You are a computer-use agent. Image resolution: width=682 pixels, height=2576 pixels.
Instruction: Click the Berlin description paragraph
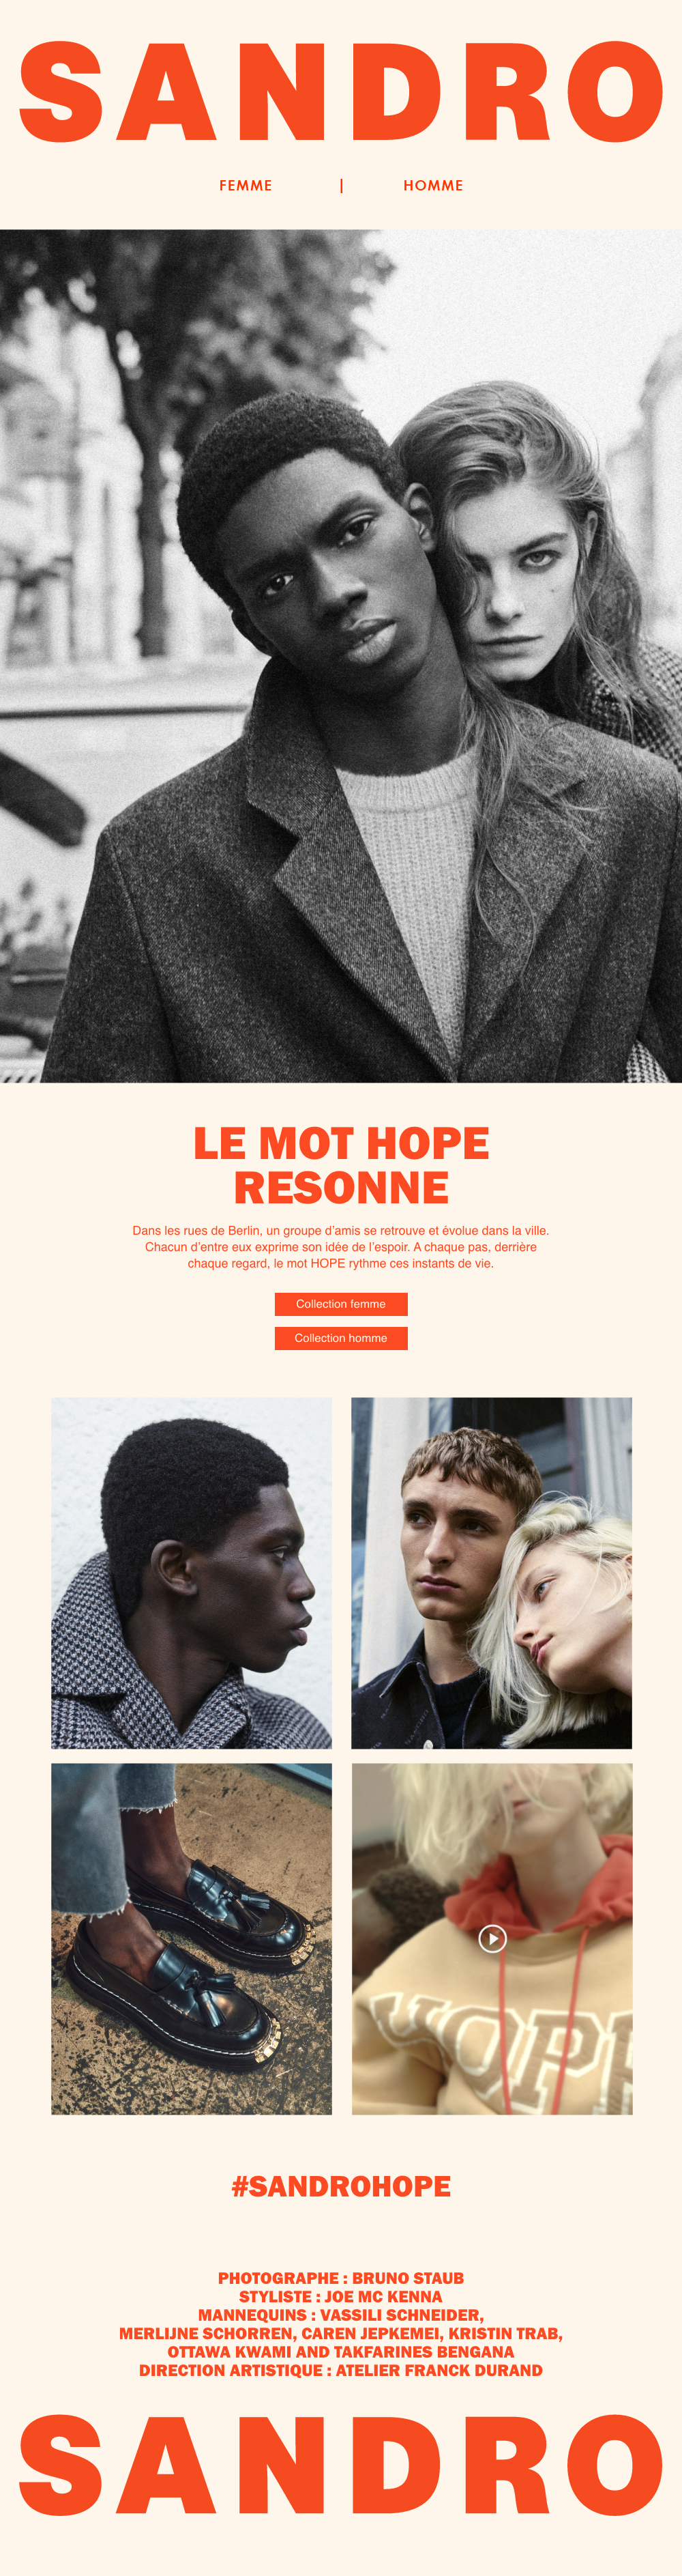(340, 1247)
